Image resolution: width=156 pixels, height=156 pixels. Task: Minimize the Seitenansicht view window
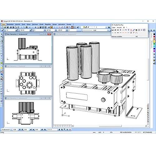(x=41, y=98)
